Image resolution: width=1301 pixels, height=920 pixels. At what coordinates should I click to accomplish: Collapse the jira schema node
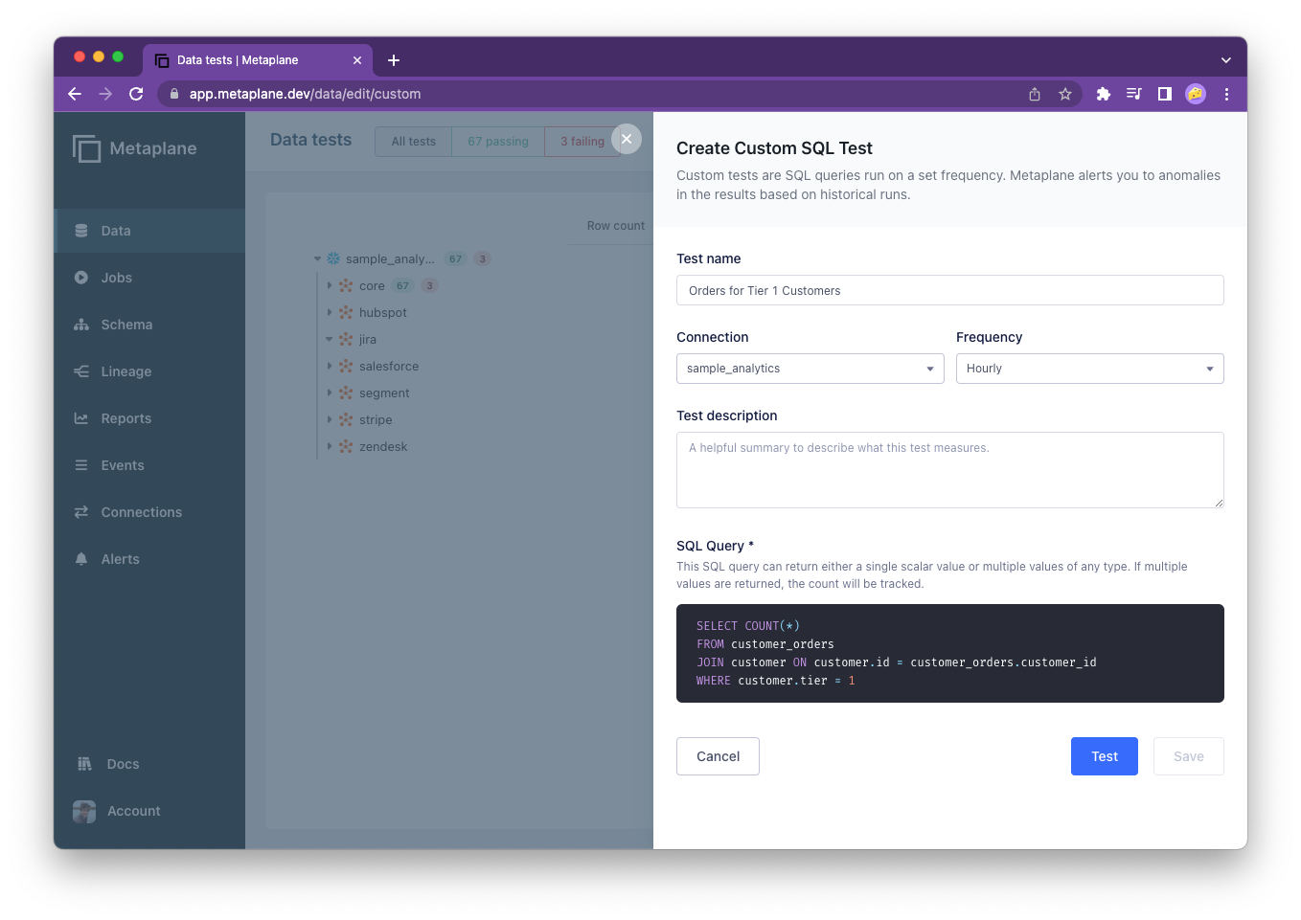(330, 339)
